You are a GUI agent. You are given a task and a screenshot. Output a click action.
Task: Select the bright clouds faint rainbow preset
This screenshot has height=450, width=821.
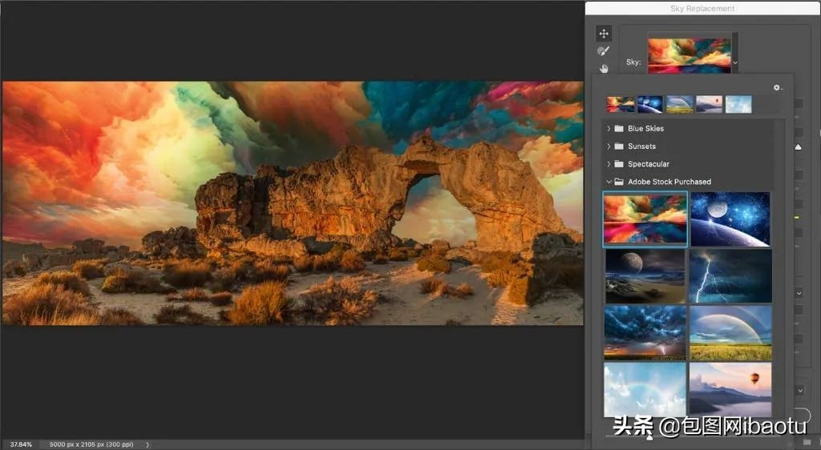[x=645, y=390]
